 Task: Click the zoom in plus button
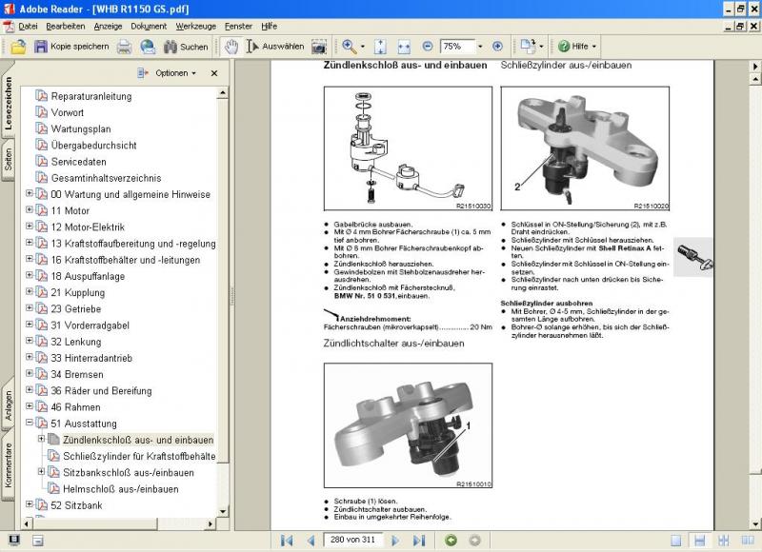pos(497,46)
